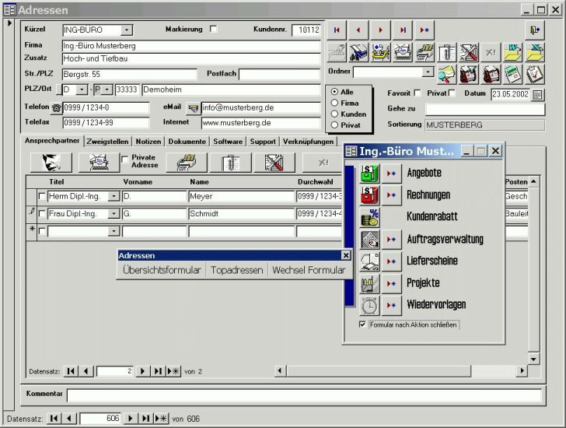The image size is (566, 428).
Task: Click the send email icon beside eMail
Action: pyautogui.click(x=193, y=108)
